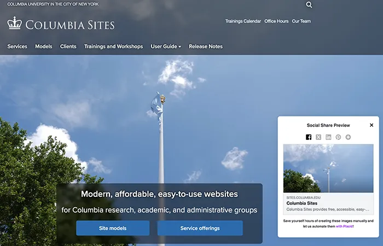The width and height of the screenshot is (383, 246).
Task: Click 'for Columbia research, academic' subheading
Action: (x=159, y=210)
